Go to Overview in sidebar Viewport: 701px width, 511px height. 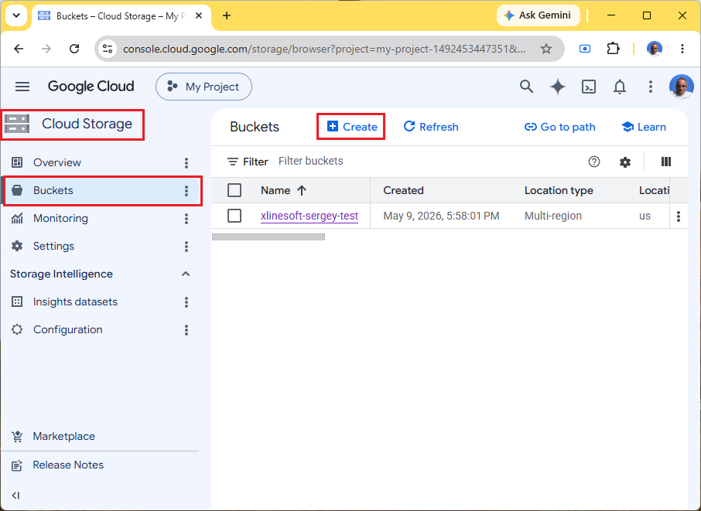coord(56,162)
